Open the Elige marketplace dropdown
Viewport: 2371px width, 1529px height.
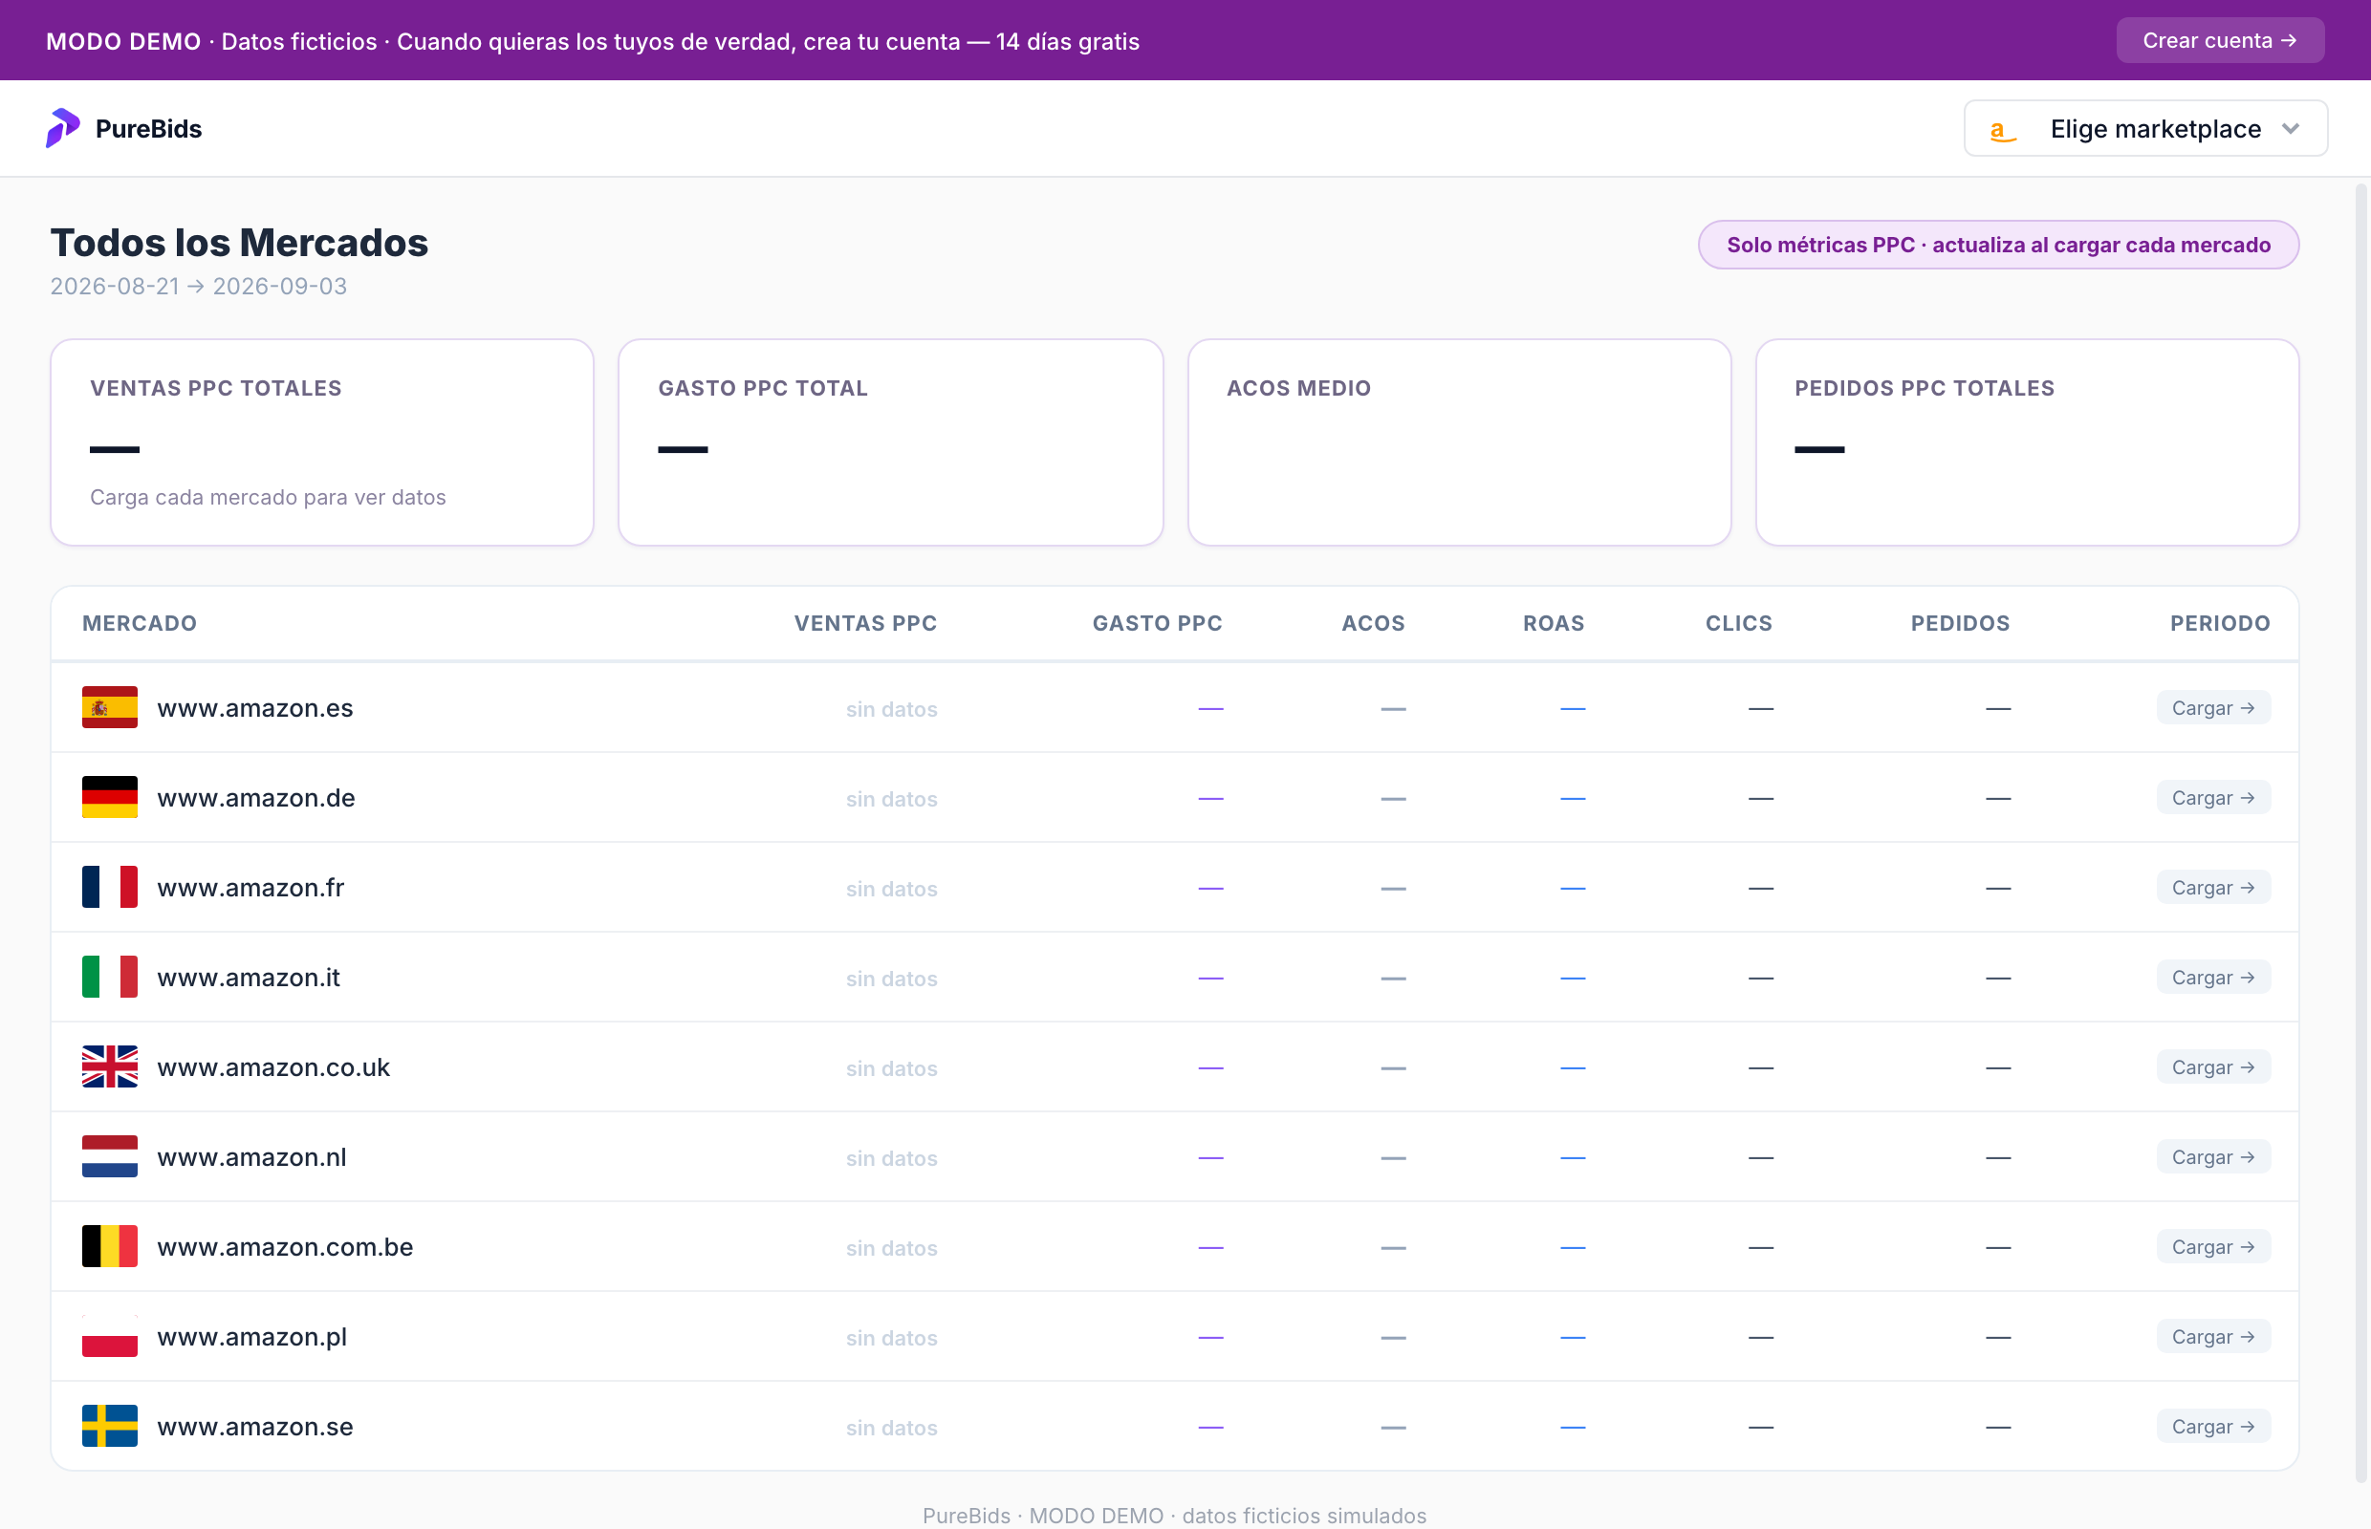(2145, 129)
